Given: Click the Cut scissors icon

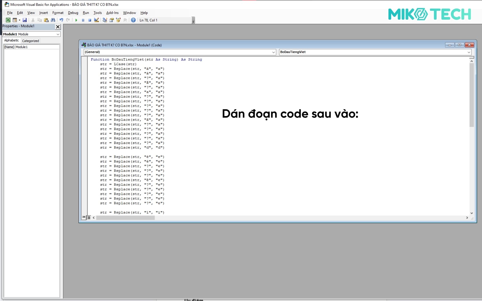Looking at the screenshot, I should 33,20.
